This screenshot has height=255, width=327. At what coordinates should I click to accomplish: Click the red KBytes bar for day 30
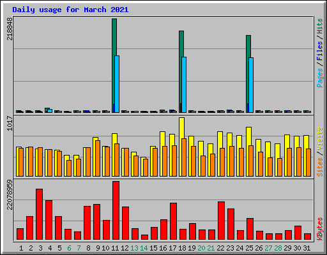tap(298, 233)
